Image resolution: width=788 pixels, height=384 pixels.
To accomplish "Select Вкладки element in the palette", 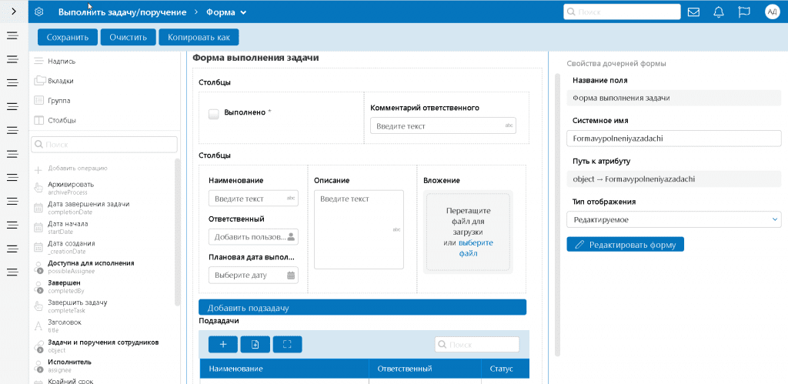I will click(x=60, y=81).
